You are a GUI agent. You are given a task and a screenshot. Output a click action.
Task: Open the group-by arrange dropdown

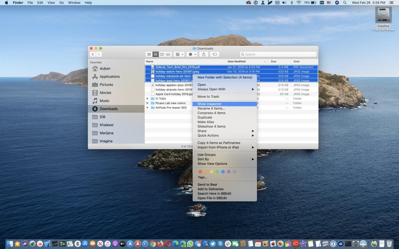179,54
